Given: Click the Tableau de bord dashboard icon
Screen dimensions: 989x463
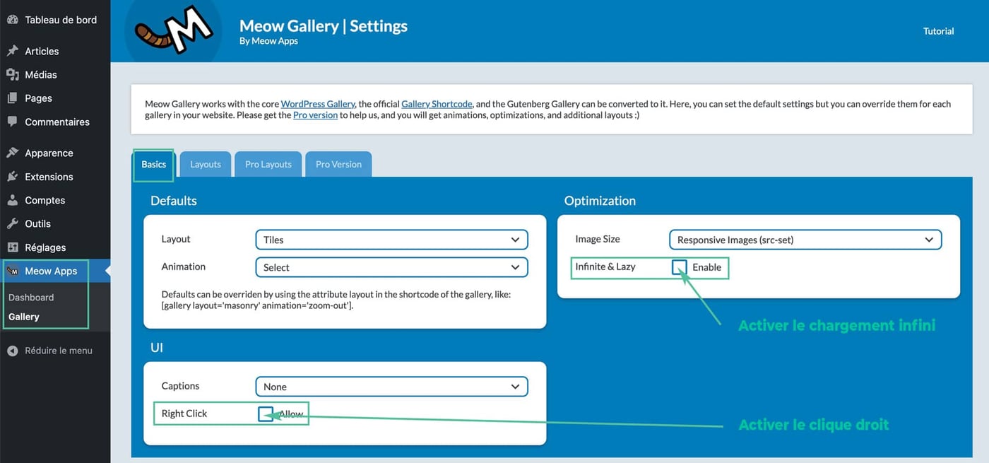Looking at the screenshot, I should [12, 20].
